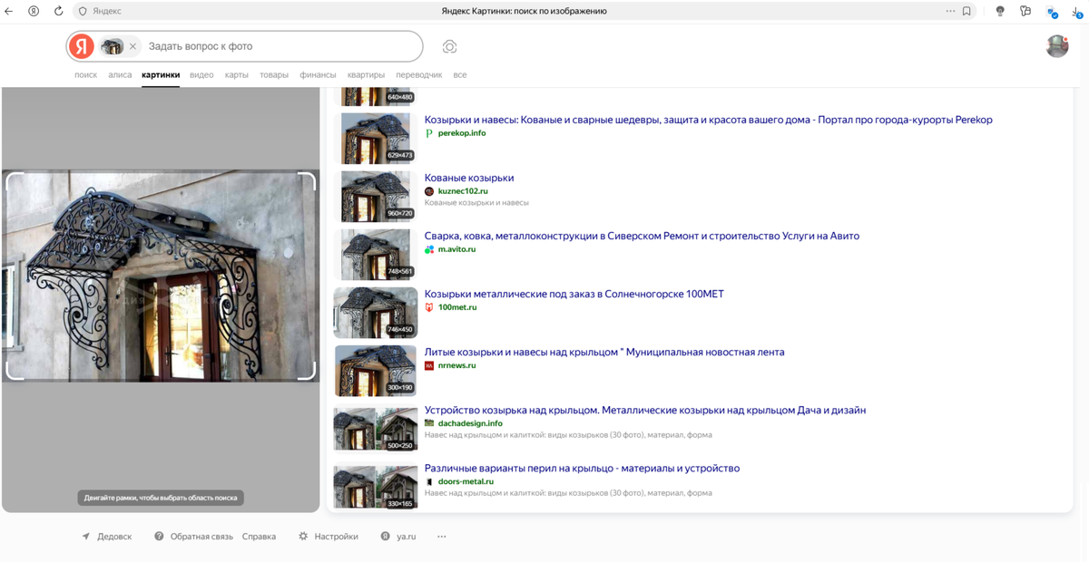
Task: Click 100met.ru domain text
Action: click(457, 307)
